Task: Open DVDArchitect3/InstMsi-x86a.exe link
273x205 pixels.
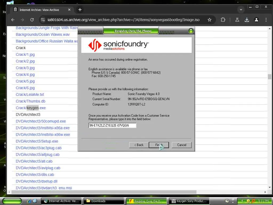Action: click(x=43, y=128)
